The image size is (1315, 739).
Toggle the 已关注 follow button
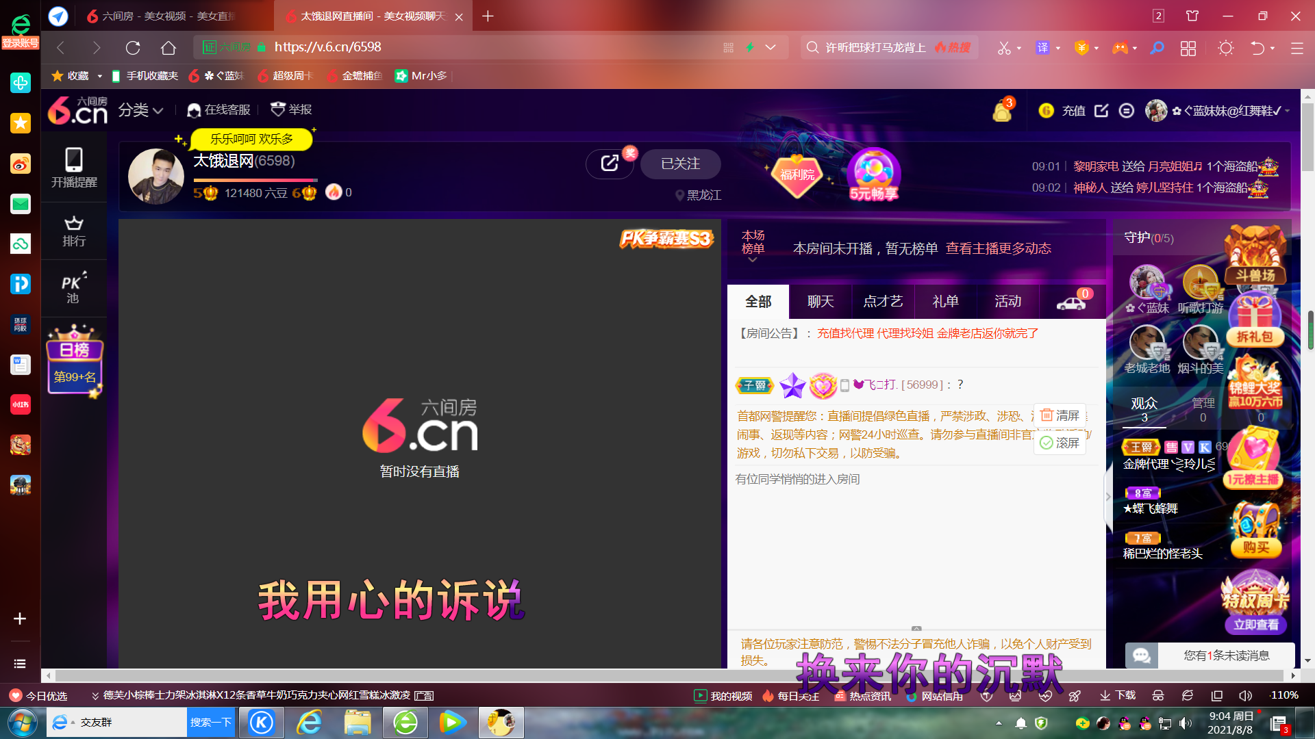click(x=680, y=164)
